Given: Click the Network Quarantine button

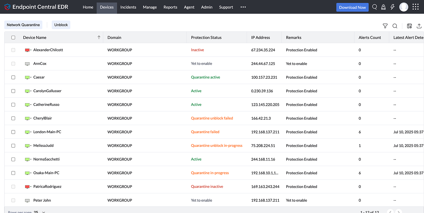Looking at the screenshot, I should coord(23,25).
